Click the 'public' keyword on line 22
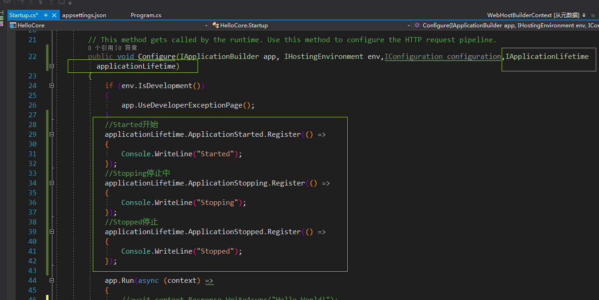This screenshot has height=300, width=599. [100, 57]
